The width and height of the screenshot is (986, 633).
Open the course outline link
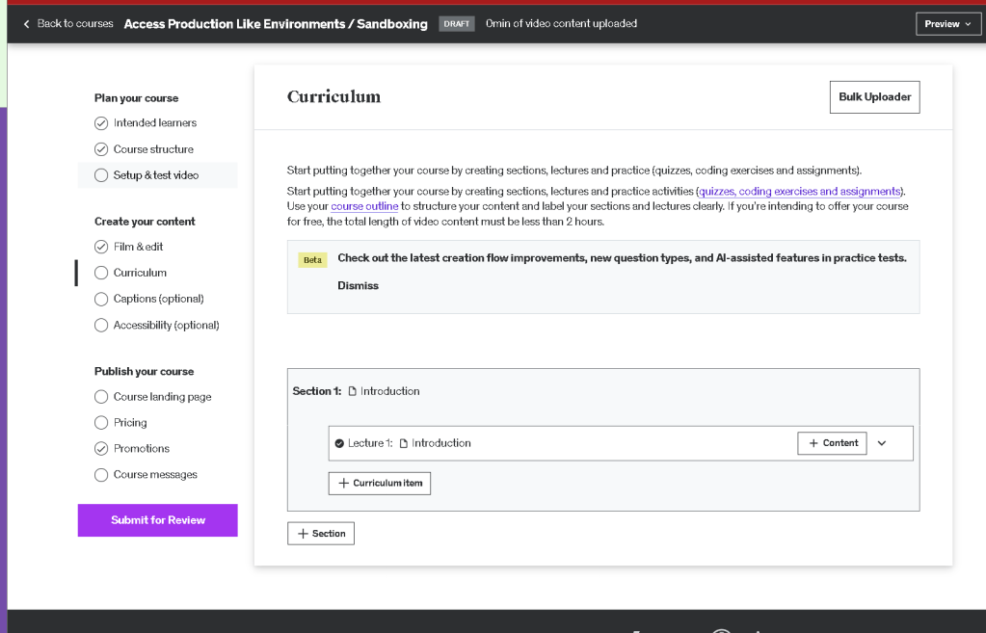(x=364, y=206)
